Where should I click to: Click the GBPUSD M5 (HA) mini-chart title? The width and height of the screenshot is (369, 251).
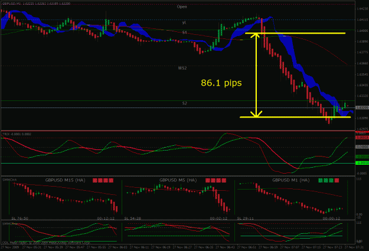pos(178,180)
